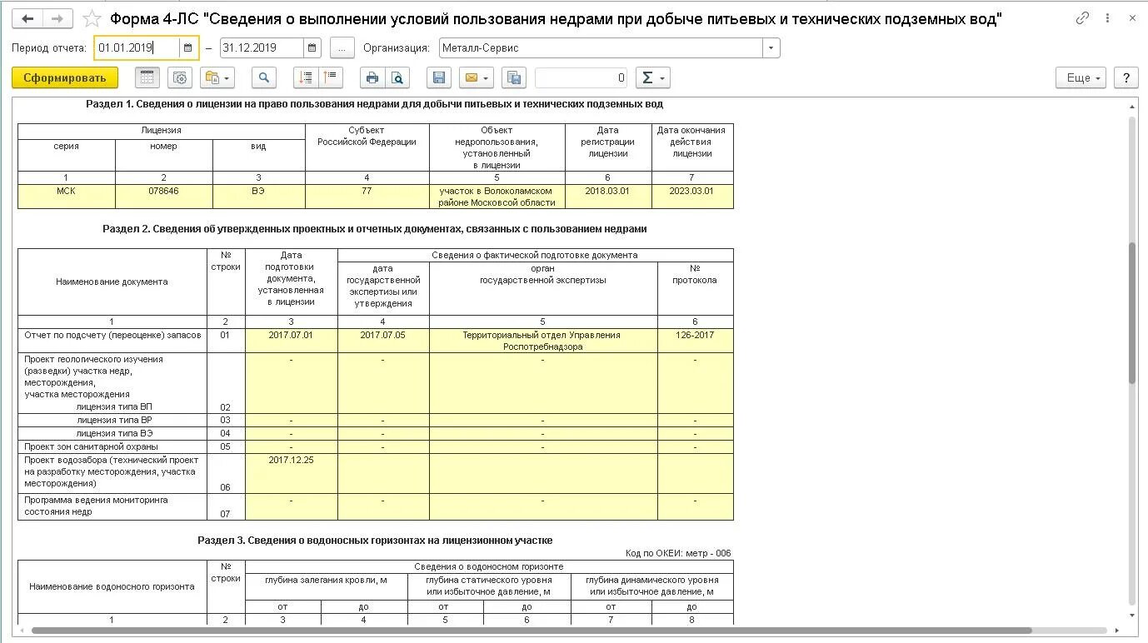Open the calendar for the start date 01.01.2019
1148x643 pixels.
point(188,48)
